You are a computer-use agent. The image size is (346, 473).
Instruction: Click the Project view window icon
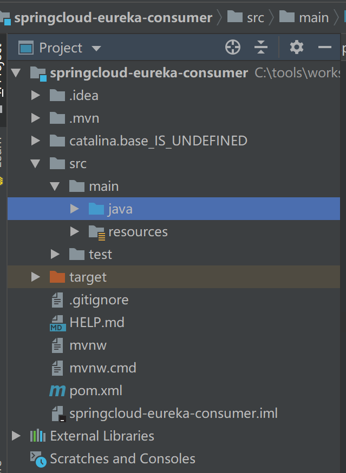[25, 48]
